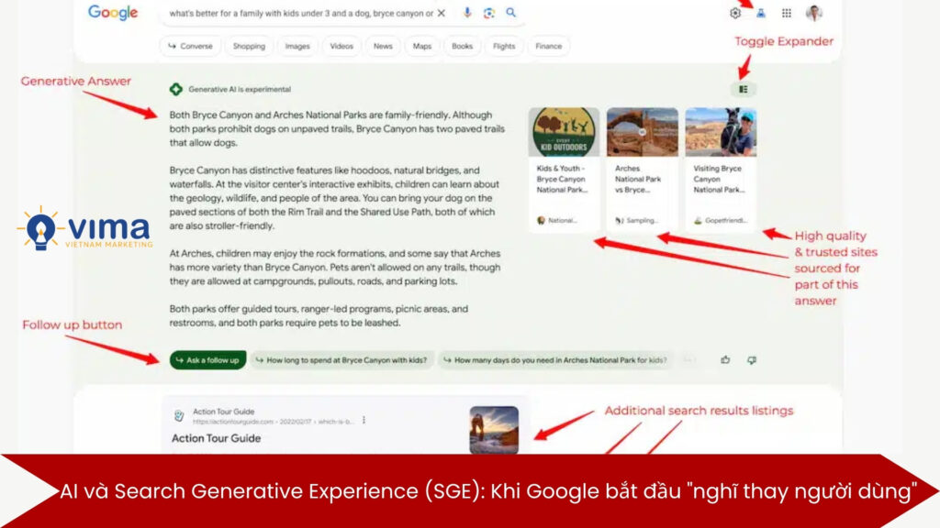Viewport: 940px width, 528px height.
Task: Open the account profile avatar
Action: pos(814,13)
